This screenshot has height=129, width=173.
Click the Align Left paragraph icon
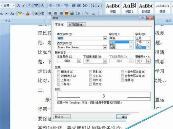[x=50, y=13]
